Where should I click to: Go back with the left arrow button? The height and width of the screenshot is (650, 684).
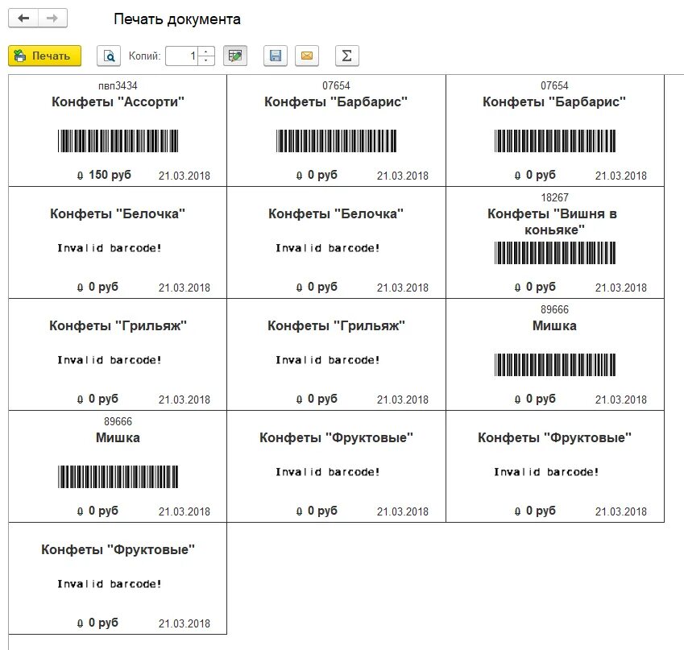(x=23, y=19)
